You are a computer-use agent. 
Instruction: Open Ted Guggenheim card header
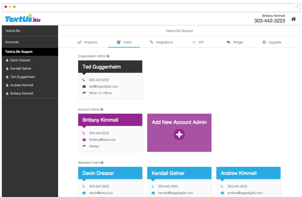[x=110, y=66]
